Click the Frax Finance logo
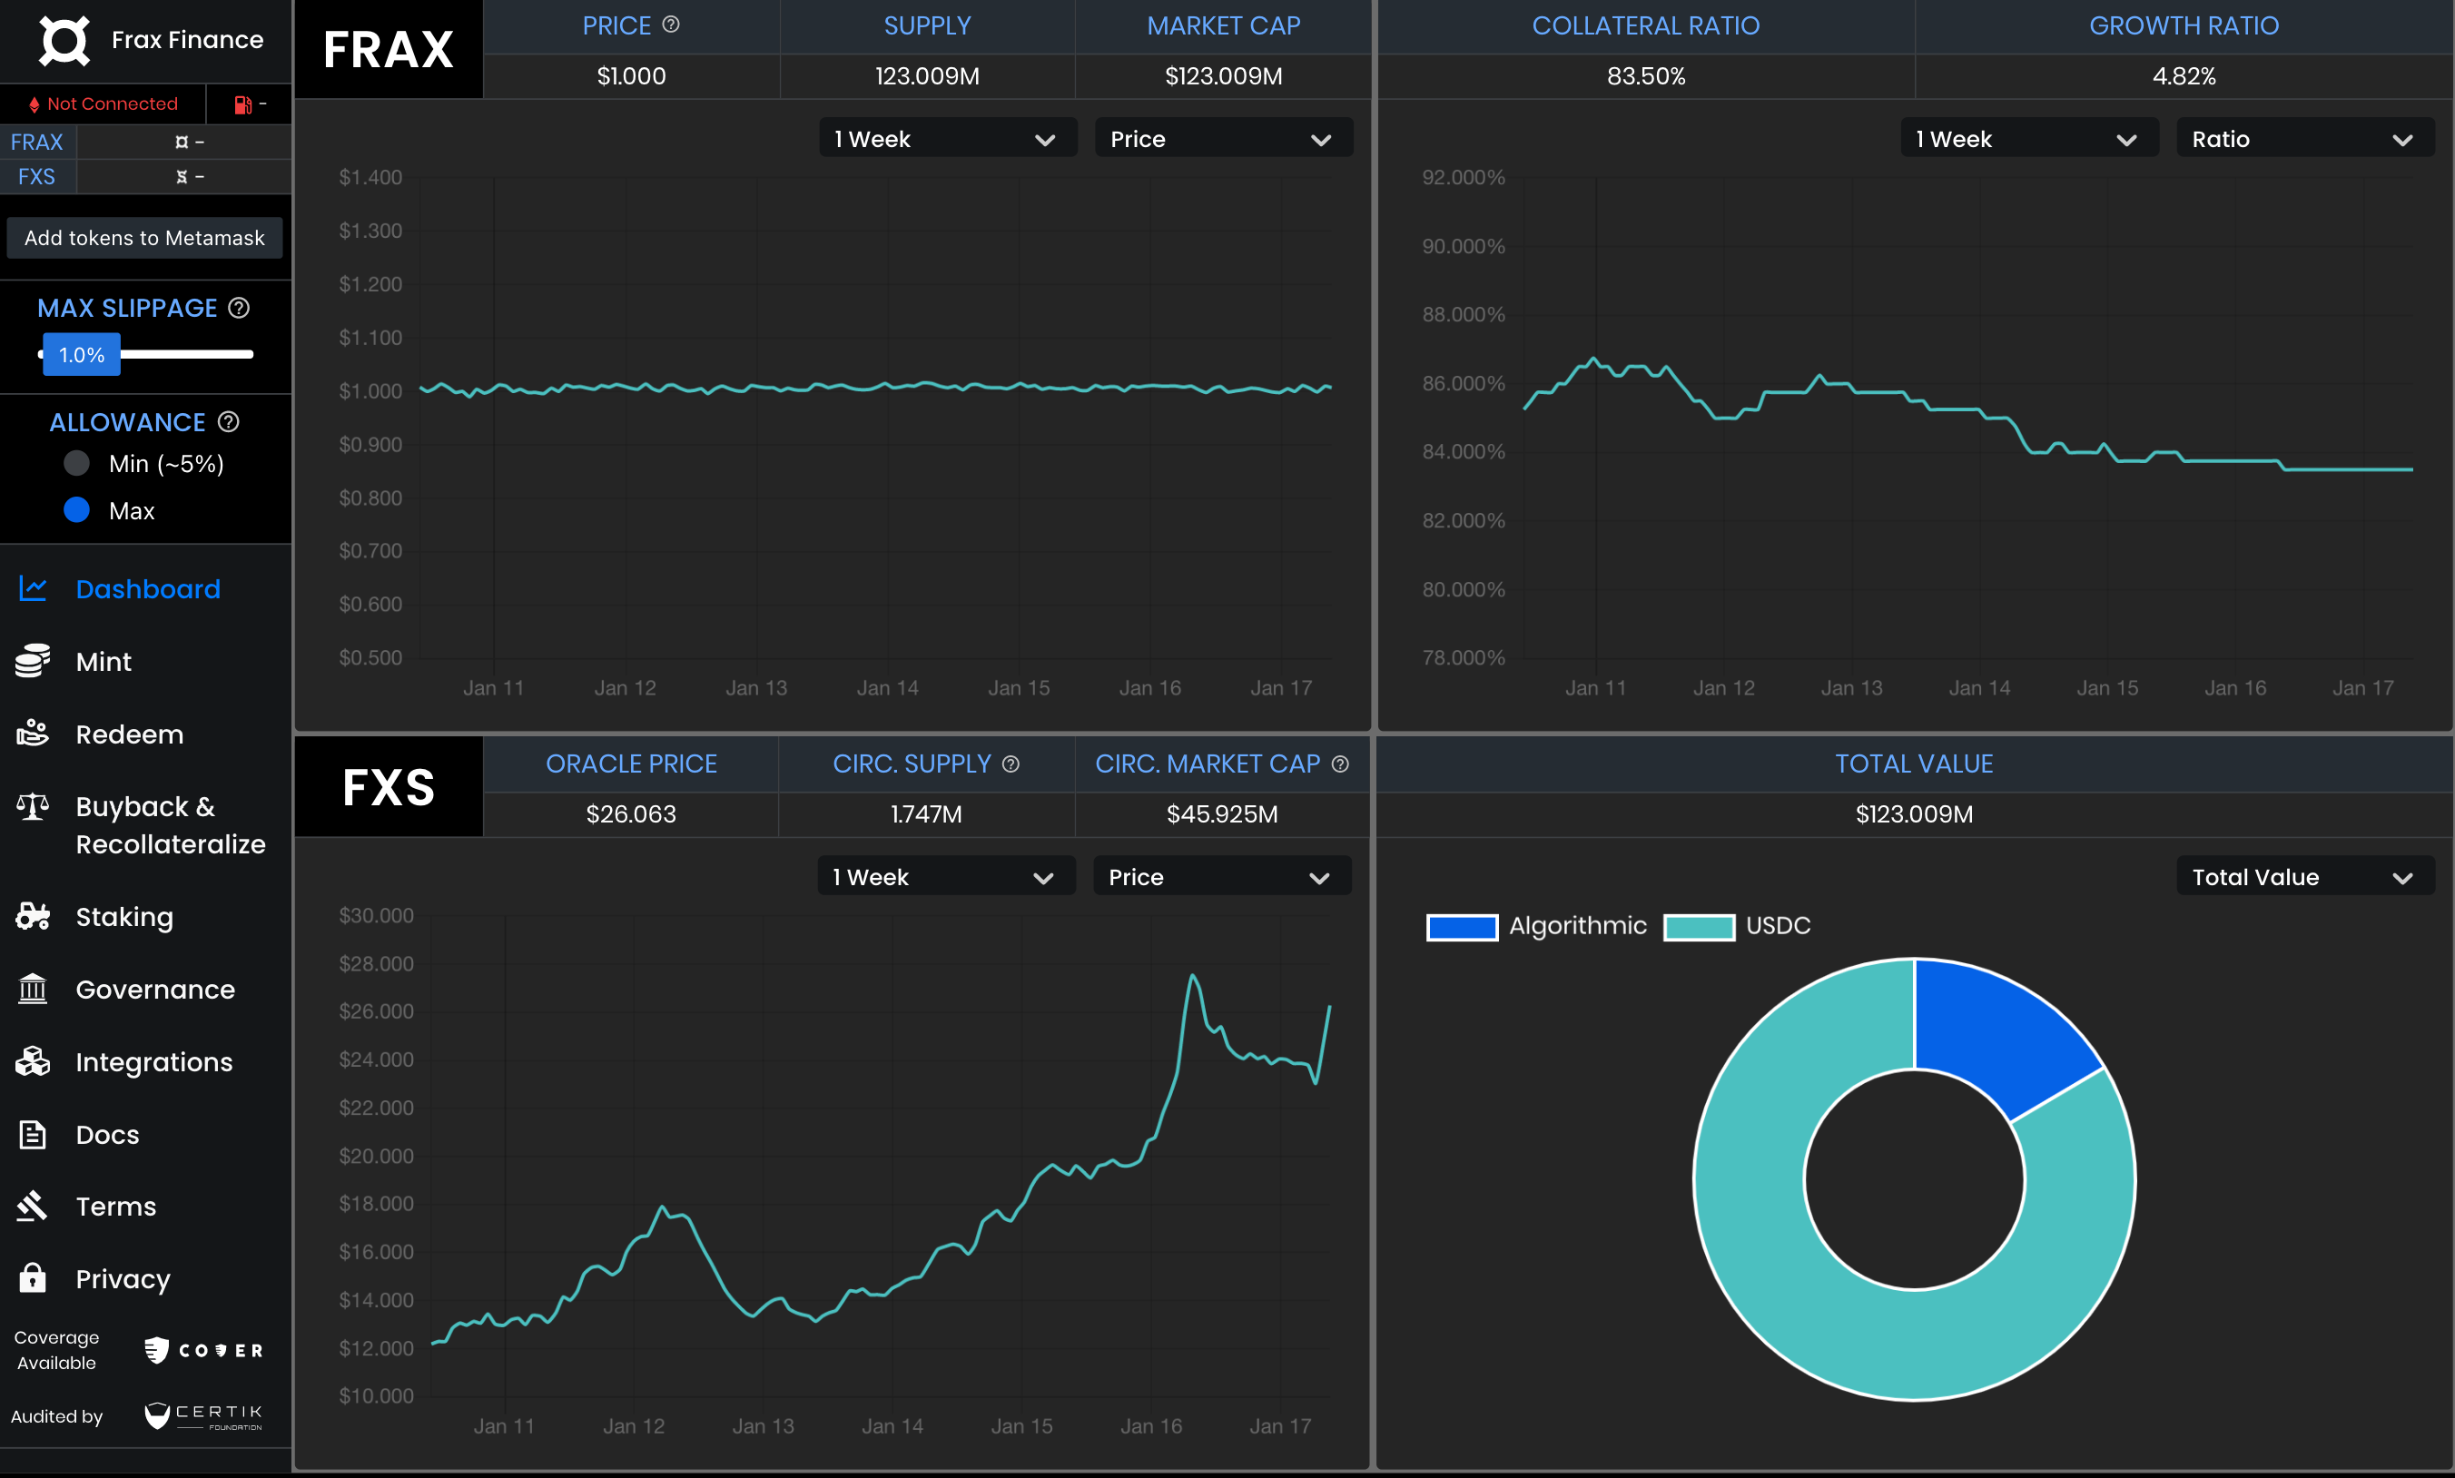This screenshot has height=1478, width=2455. [65, 40]
